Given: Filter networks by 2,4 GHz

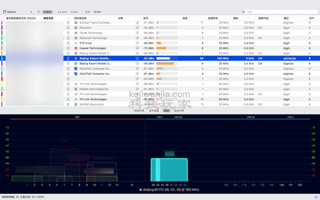Looking at the screenshot, I should click(x=62, y=12).
